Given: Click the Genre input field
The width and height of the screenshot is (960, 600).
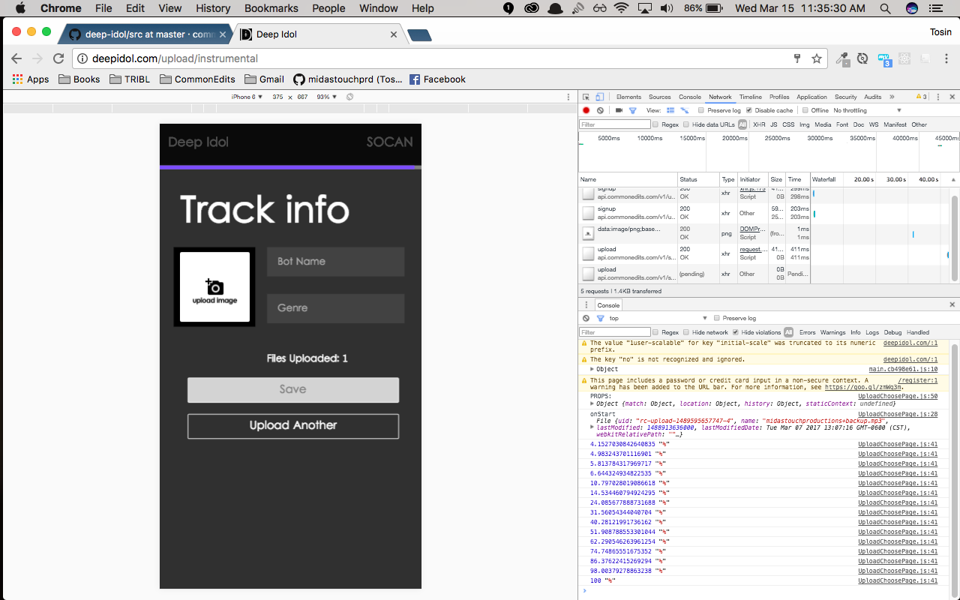Looking at the screenshot, I should pos(335,308).
